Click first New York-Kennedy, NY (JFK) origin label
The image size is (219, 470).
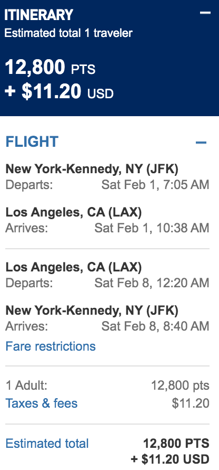click(x=92, y=170)
